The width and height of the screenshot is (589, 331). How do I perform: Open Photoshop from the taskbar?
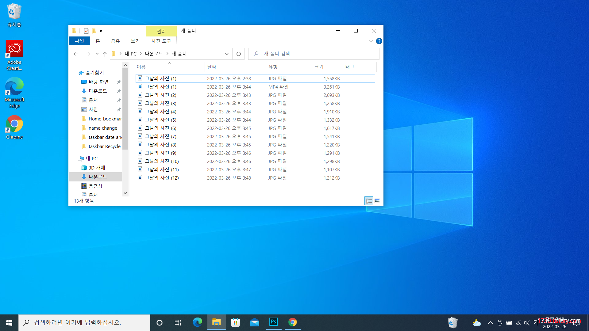[x=273, y=322]
